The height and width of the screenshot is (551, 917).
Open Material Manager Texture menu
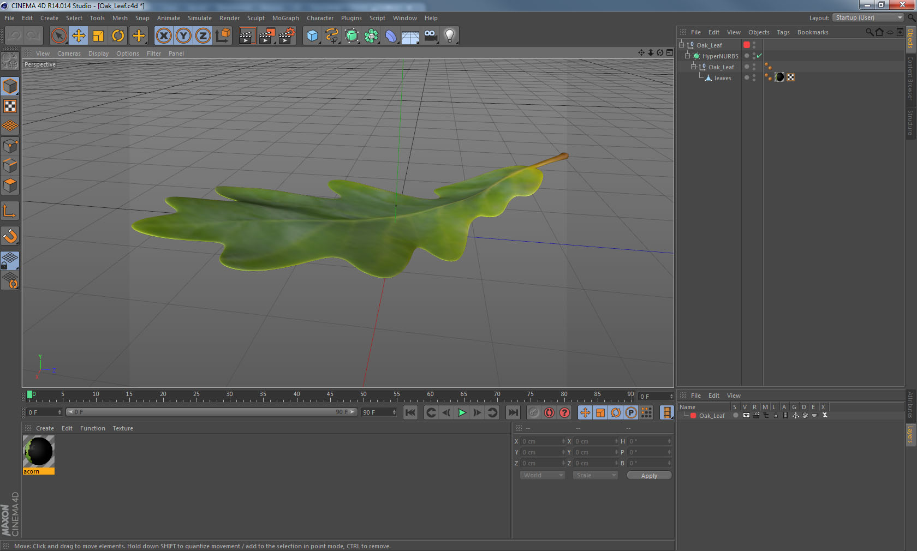click(123, 428)
